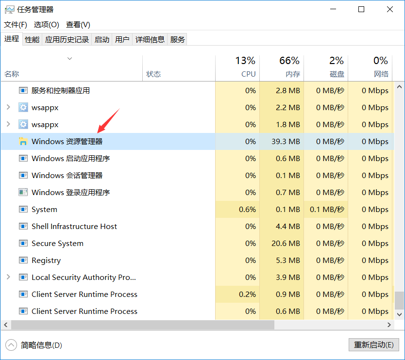Viewport: 405px width, 360px height.
Task: Click the 0.1 MB/秒 disk value
Action: 327,209
